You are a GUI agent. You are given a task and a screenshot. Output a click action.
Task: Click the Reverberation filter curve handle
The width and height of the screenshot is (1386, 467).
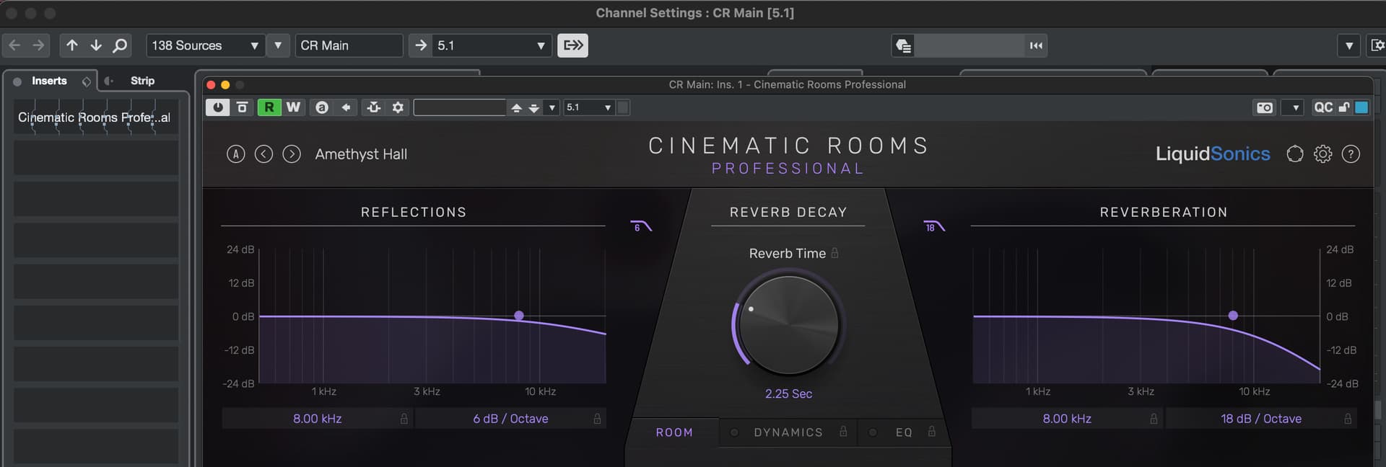(1233, 316)
